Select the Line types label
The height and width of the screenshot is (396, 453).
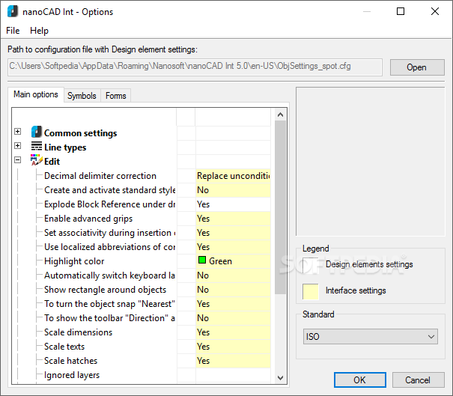pyautogui.click(x=65, y=147)
